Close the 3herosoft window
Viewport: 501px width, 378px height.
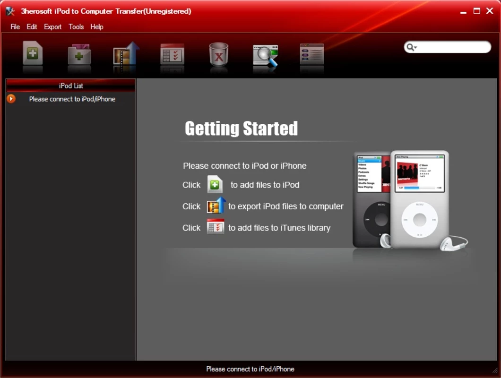[x=490, y=11]
